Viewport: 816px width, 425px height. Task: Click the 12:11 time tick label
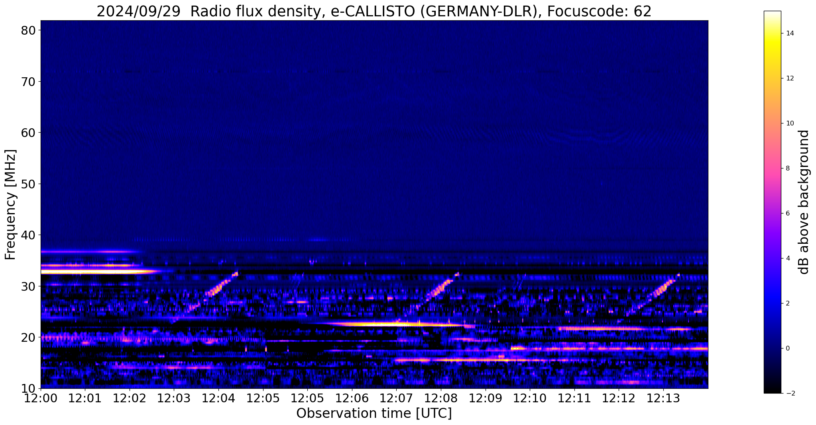coord(574,398)
